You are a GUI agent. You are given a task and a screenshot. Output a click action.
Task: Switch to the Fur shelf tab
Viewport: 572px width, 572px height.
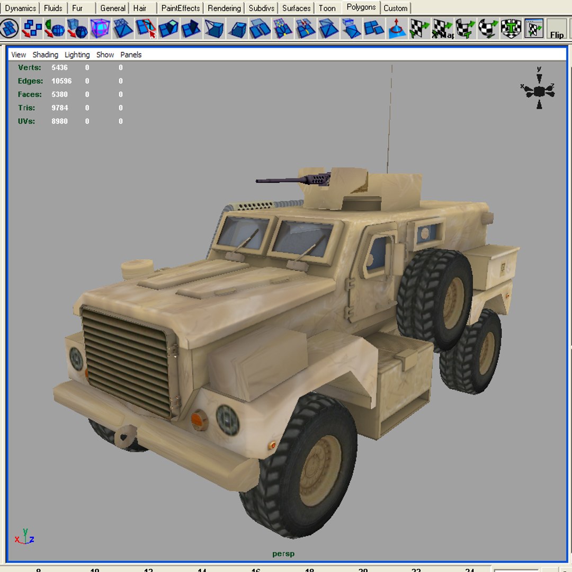pyautogui.click(x=77, y=8)
